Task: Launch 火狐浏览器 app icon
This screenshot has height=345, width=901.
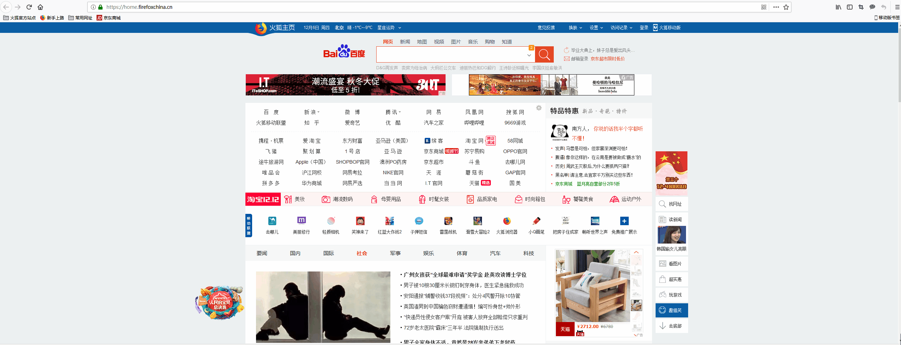Action: tap(507, 221)
